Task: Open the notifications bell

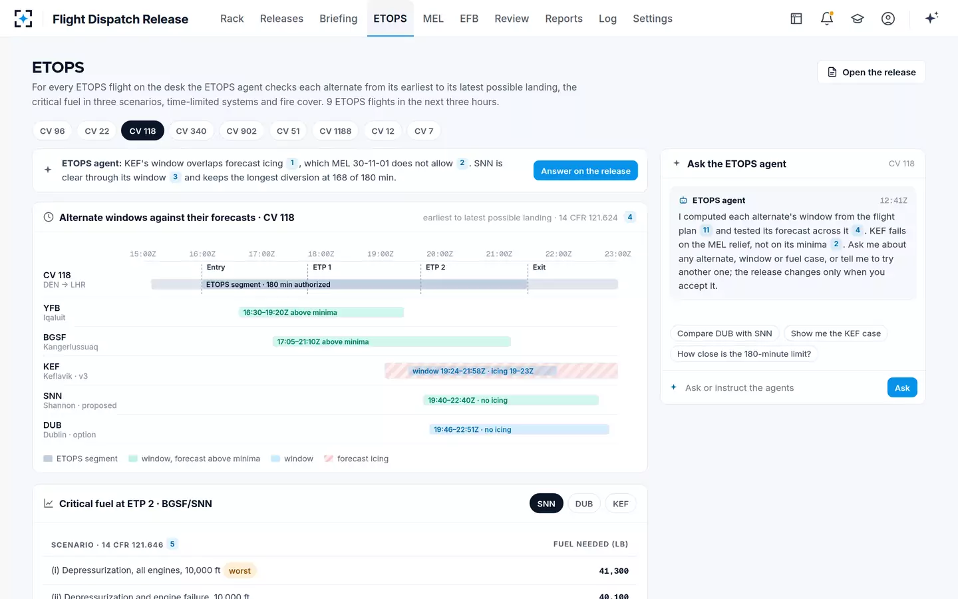Action: pos(827,19)
